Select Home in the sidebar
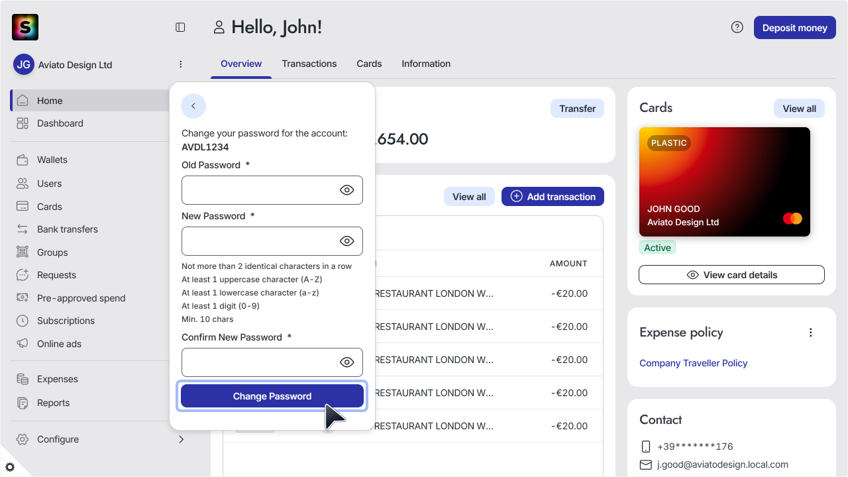Screen dimensions: 848x477 pyautogui.click(x=90, y=101)
